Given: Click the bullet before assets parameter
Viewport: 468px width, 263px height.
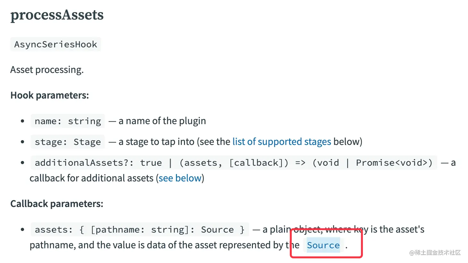Looking at the screenshot, I should pos(22,229).
